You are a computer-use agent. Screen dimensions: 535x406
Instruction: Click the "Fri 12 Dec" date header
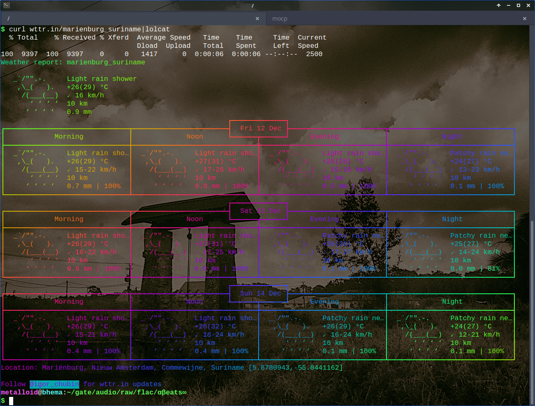tap(260, 128)
